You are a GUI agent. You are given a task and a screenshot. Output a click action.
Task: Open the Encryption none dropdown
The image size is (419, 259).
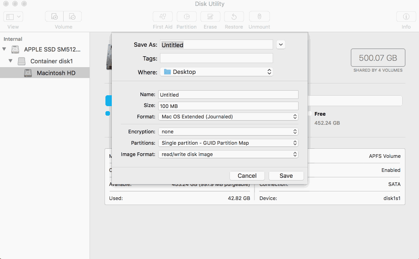(x=228, y=132)
